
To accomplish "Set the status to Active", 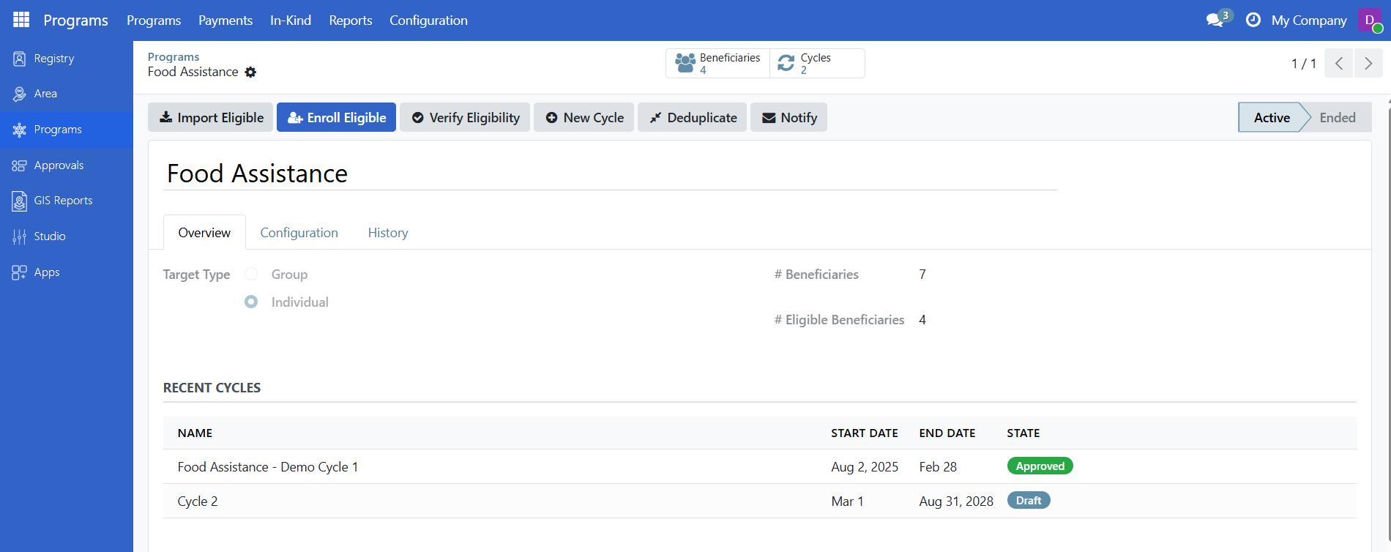I will coord(1272,117).
